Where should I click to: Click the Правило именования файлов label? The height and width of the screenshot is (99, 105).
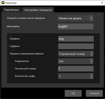tap(26, 54)
